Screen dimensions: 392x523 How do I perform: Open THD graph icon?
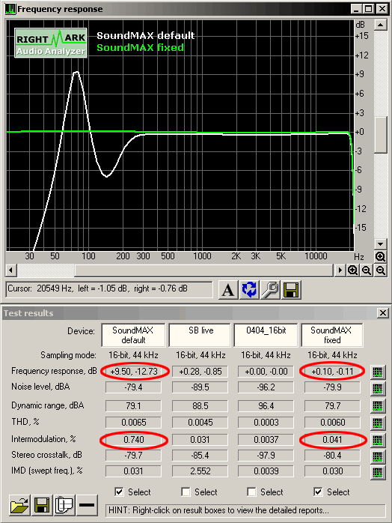click(x=378, y=423)
